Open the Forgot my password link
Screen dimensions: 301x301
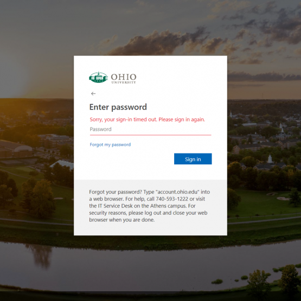(x=110, y=145)
